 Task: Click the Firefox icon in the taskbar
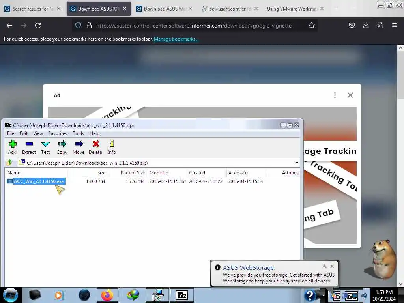(x=107, y=295)
